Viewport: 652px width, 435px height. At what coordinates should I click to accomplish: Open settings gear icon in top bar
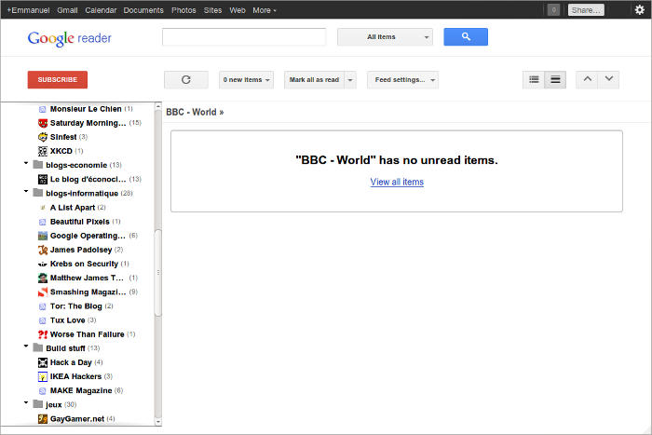click(640, 9)
